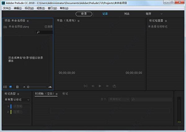This screenshot has height=132, width=186.
Task: Open the 标记检查器 panel menu icon
Action: (x=166, y=21)
